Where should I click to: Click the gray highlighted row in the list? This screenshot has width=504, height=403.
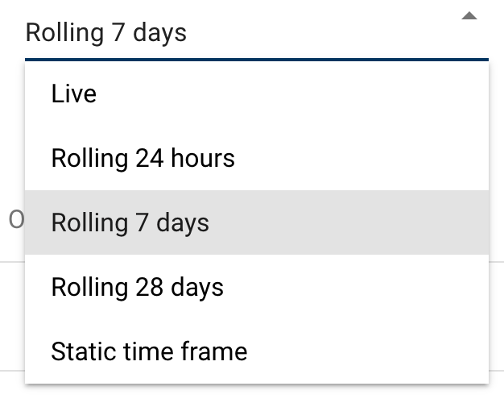pos(256,222)
